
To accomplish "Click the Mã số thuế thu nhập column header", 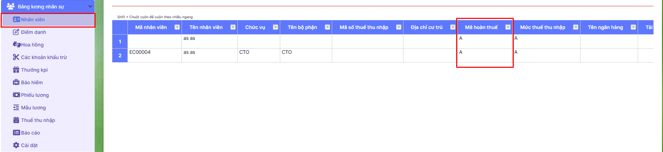I will (364, 27).
